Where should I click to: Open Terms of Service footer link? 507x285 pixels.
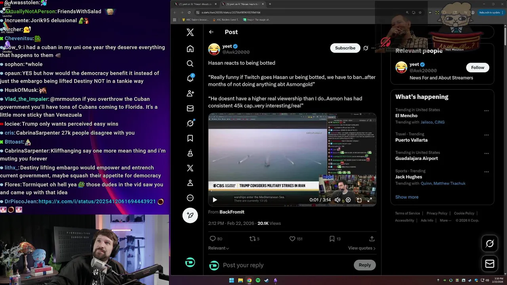407,213
